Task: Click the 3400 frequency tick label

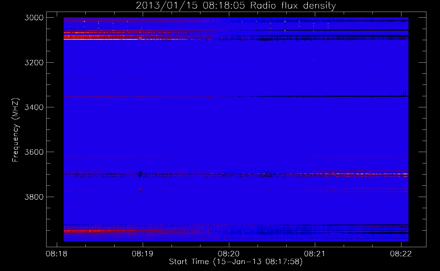Action: (34, 107)
